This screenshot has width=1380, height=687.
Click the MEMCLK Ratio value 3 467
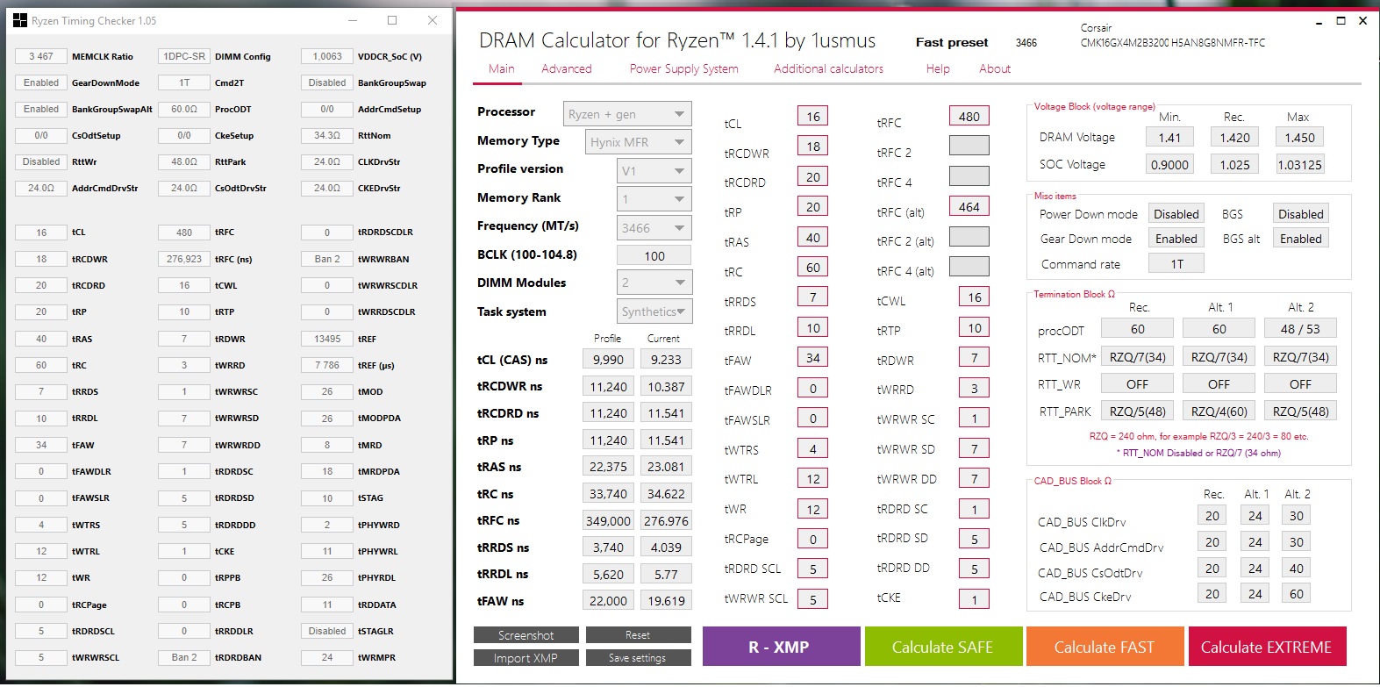(41, 56)
